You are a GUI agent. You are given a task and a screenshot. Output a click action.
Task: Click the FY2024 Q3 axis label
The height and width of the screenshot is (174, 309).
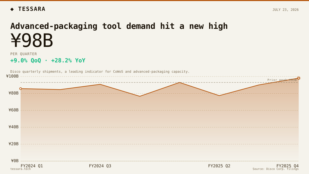coord(100,166)
